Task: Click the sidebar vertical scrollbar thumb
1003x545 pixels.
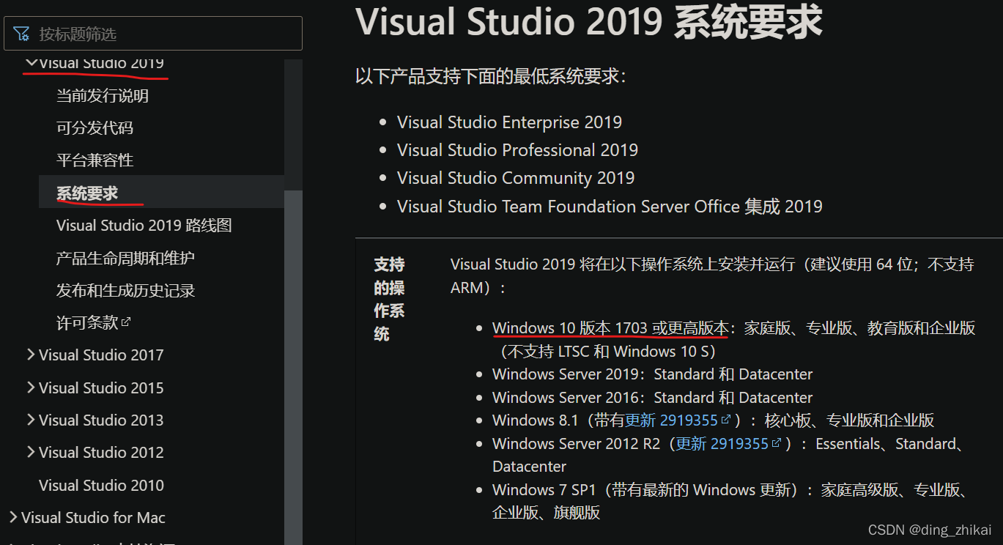Action: click(294, 367)
